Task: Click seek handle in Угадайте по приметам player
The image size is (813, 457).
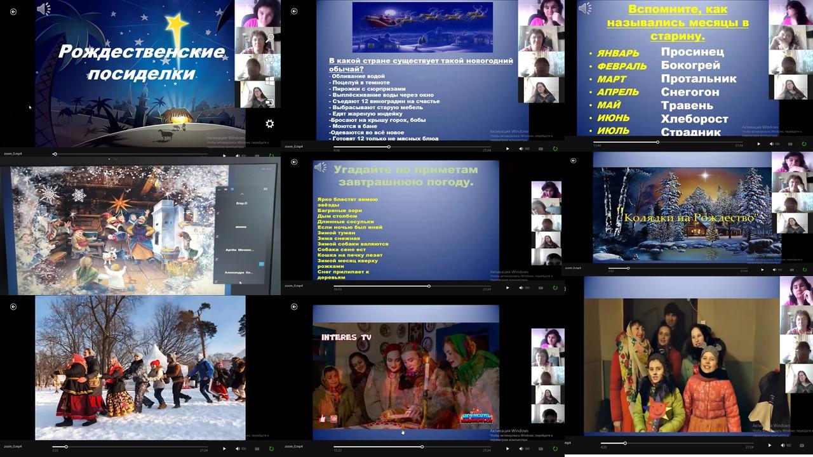Action: [429, 286]
